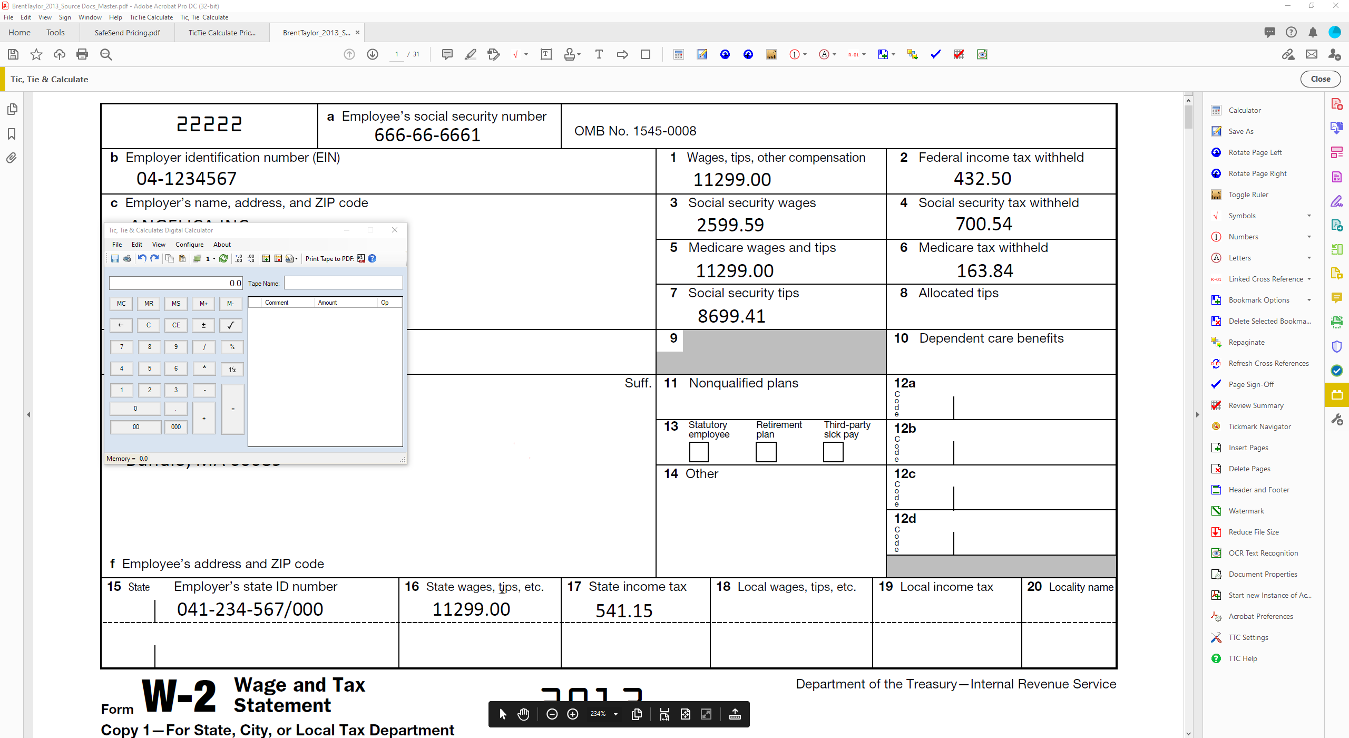Click the Page Sign-Off checkmark toolbar icon
This screenshot has width=1349, height=738.
click(936, 54)
